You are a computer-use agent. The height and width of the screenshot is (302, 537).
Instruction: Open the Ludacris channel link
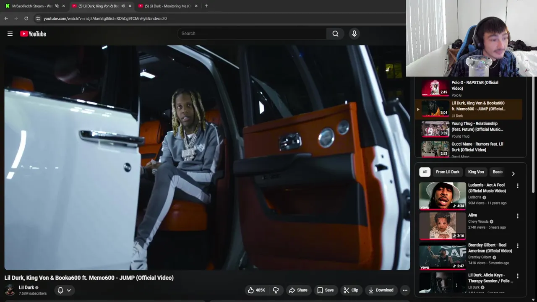(475, 197)
